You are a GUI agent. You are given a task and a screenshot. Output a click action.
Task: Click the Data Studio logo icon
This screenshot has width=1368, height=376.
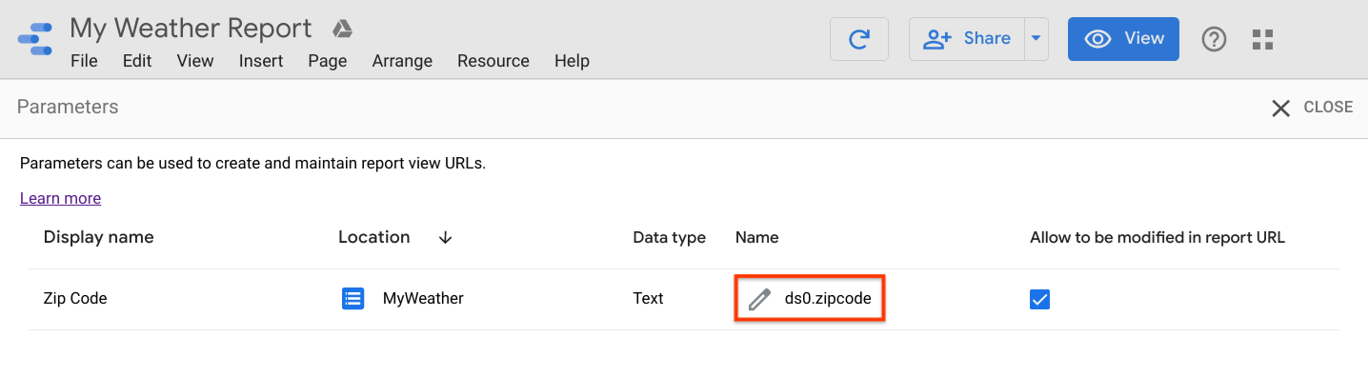click(34, 39)
